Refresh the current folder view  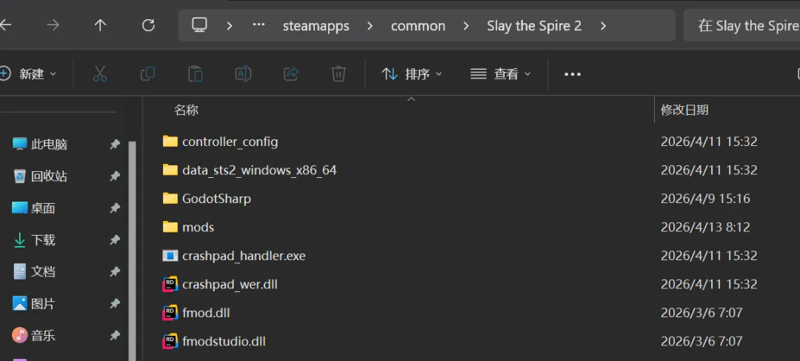click(148, 25)
